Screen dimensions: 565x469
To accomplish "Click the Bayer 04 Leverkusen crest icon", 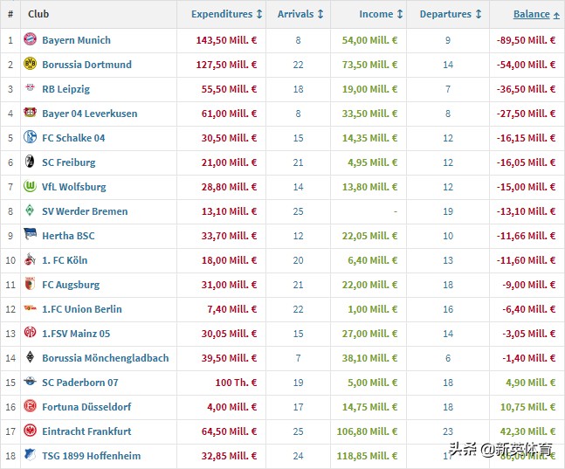I will click(31, 114).
